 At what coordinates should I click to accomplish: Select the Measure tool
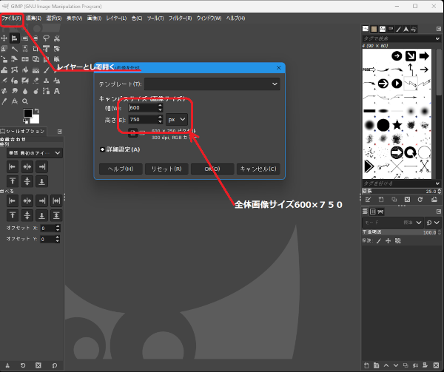[x=15, y=101]
